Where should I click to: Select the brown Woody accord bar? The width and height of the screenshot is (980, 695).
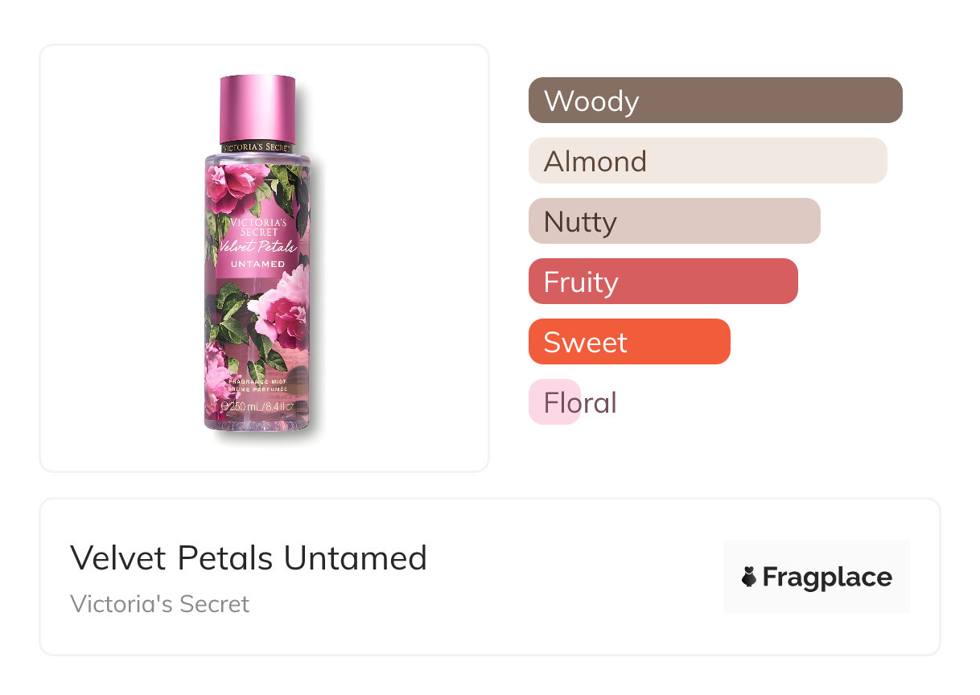click(715, 101)
